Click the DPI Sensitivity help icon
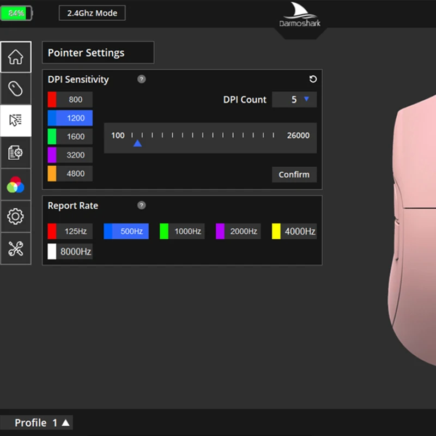The height and width of the screenshot is (436, 436). [x=142, y=79]
